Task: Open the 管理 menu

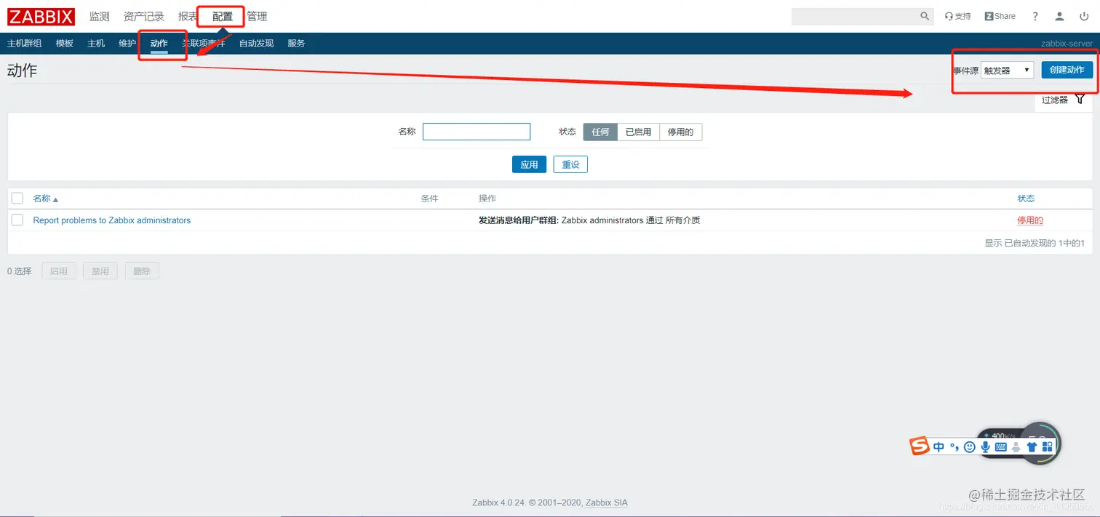Action: (257, 16)
